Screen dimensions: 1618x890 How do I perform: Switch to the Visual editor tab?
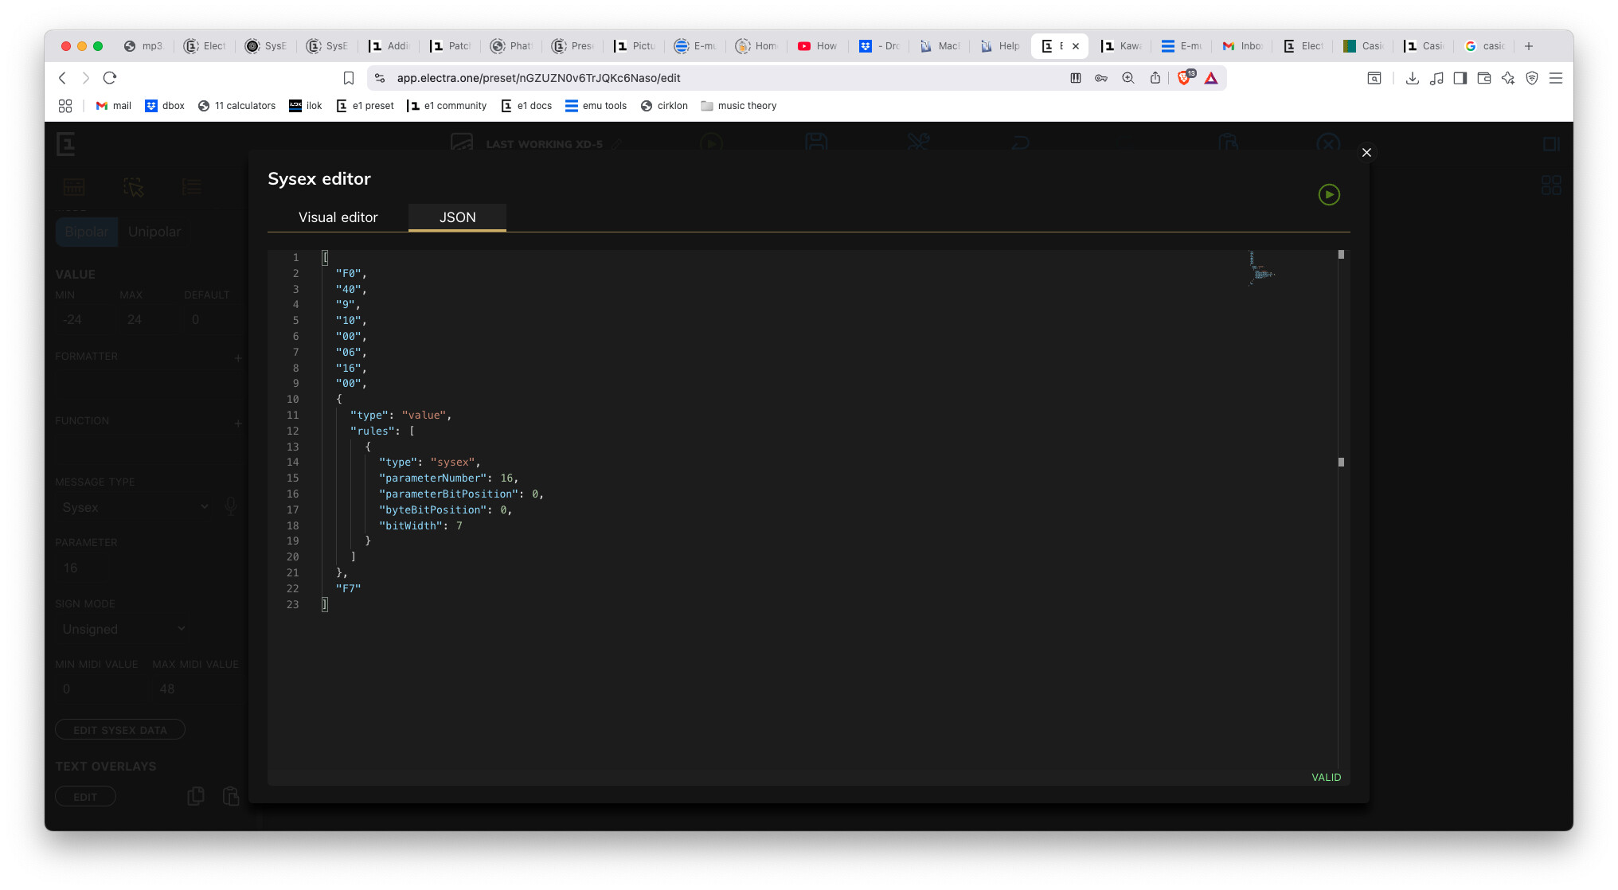[x=338, y=217]
